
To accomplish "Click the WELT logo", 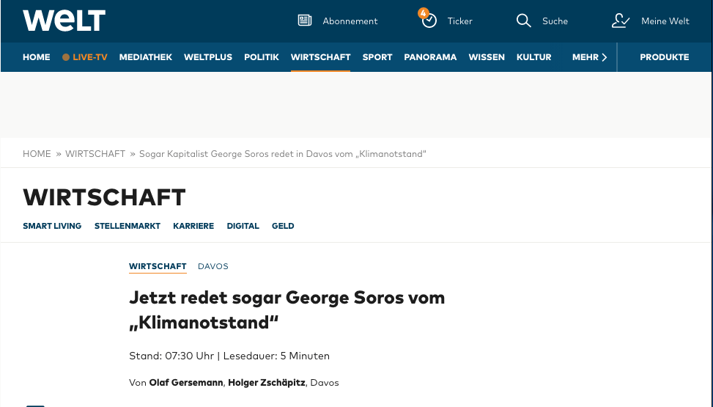I will coord(64,21).
